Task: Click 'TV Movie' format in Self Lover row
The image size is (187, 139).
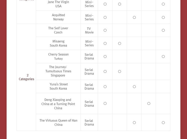Action: 89,30
